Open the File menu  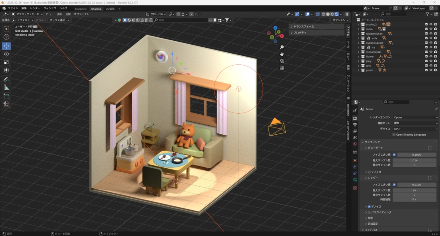[13, 8]
